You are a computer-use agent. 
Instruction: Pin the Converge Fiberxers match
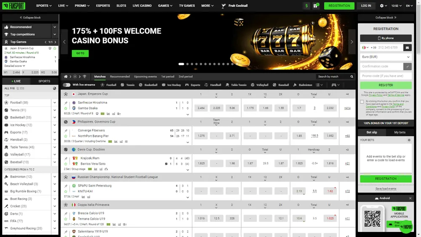pyautogui.click(x=66, y=130)
